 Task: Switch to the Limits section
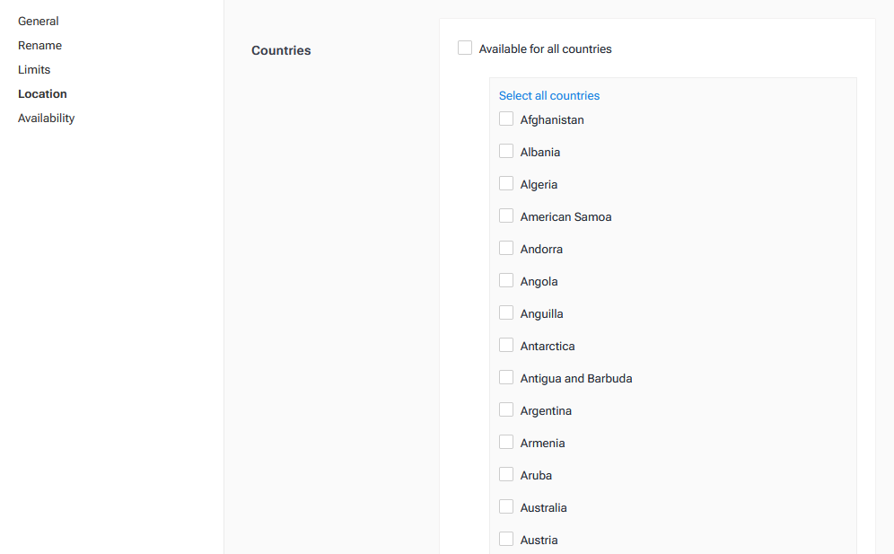coord(33,69)
